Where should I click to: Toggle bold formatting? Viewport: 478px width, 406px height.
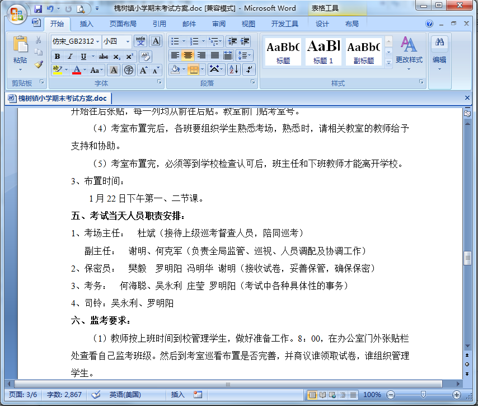point(58,56)
